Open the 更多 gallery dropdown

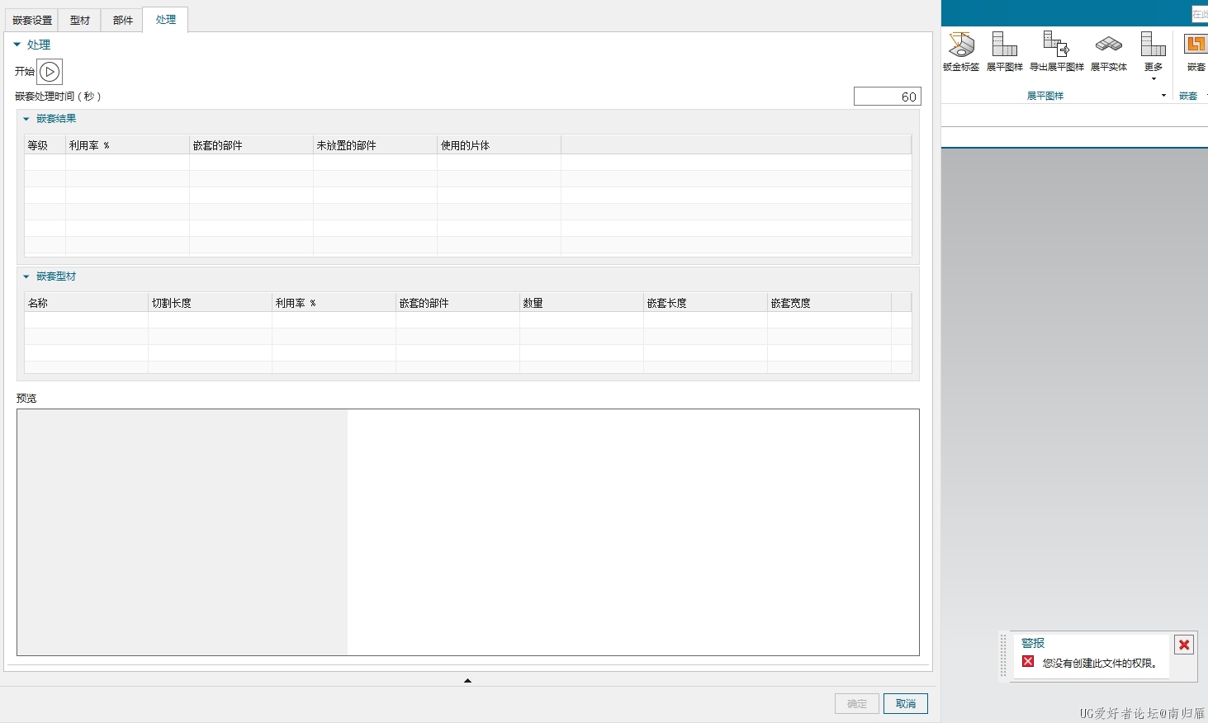point(1153,56)
